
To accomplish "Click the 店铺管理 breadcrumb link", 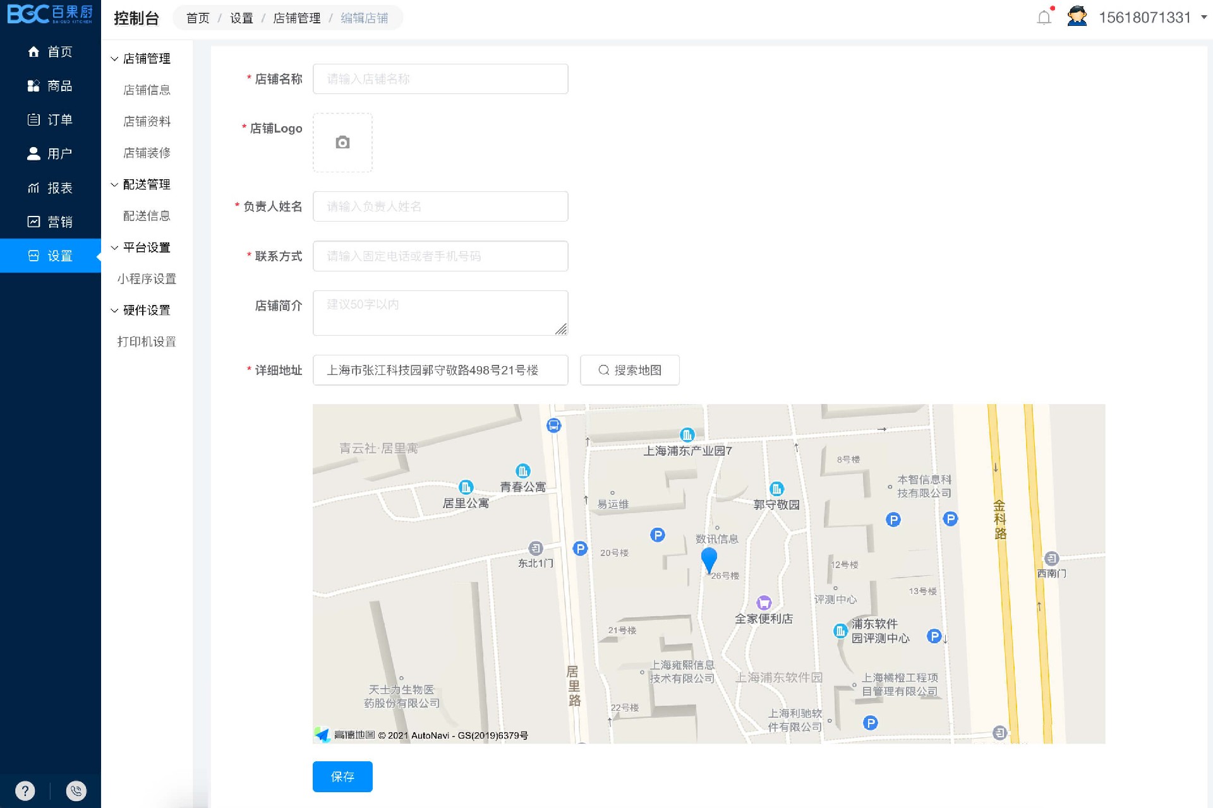I will [297, 18].
